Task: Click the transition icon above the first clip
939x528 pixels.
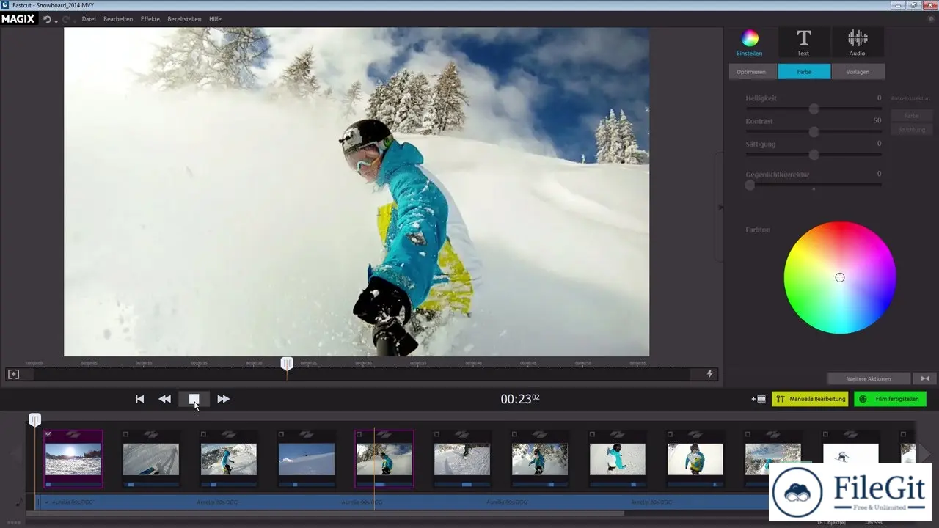Action: [x=73, y=434]
